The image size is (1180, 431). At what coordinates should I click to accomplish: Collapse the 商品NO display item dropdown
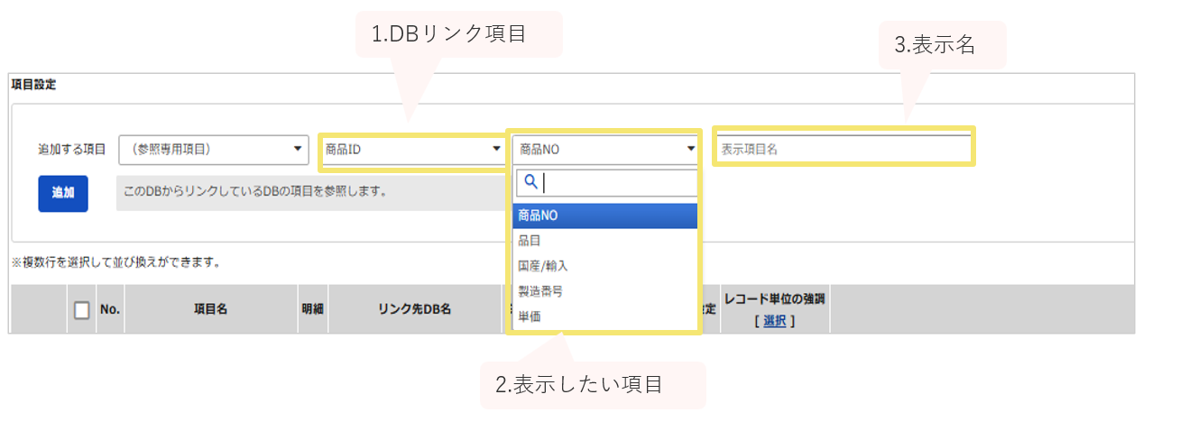pyautogui.click(x=604, y=149)
